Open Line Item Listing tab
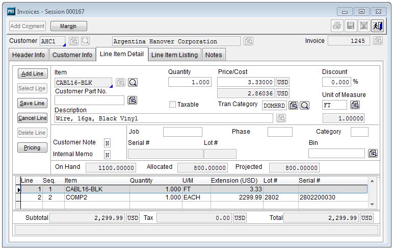Screen dimensions: 393x250 pyautogui.click(x=174, y=55)
